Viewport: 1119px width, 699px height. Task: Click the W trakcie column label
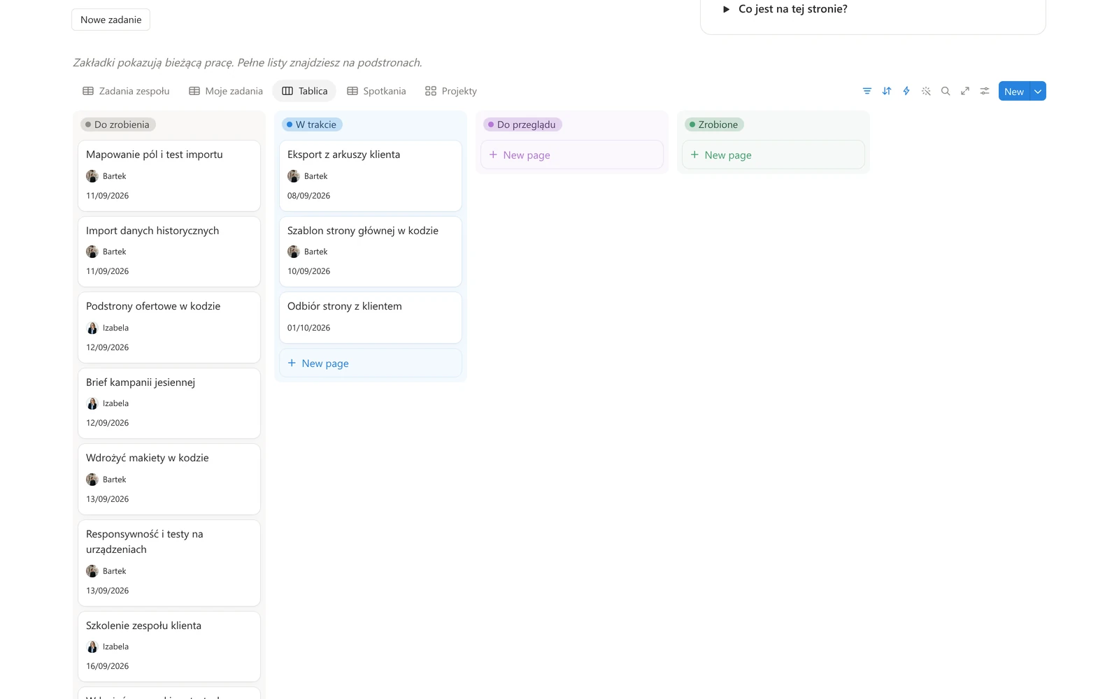[312, 124]
